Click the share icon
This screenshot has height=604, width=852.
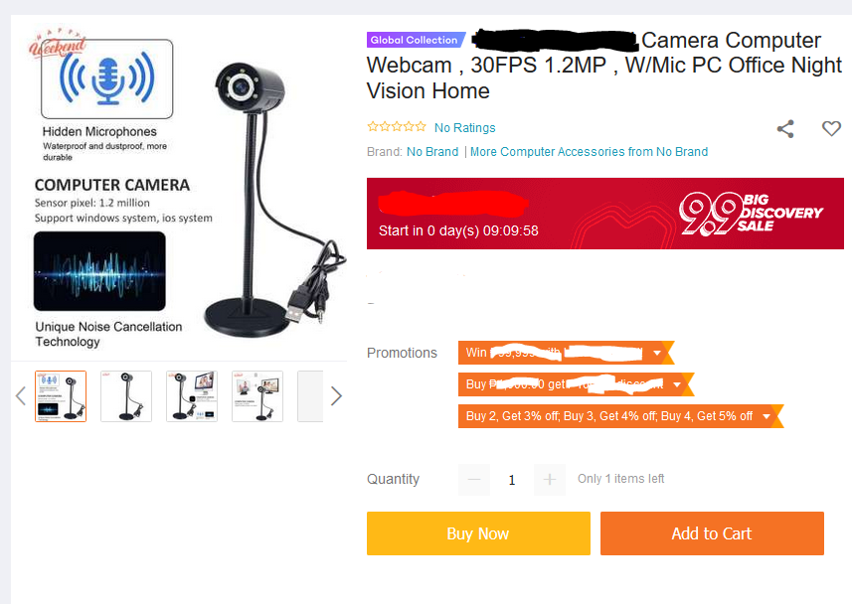click(x=785, y=129)
